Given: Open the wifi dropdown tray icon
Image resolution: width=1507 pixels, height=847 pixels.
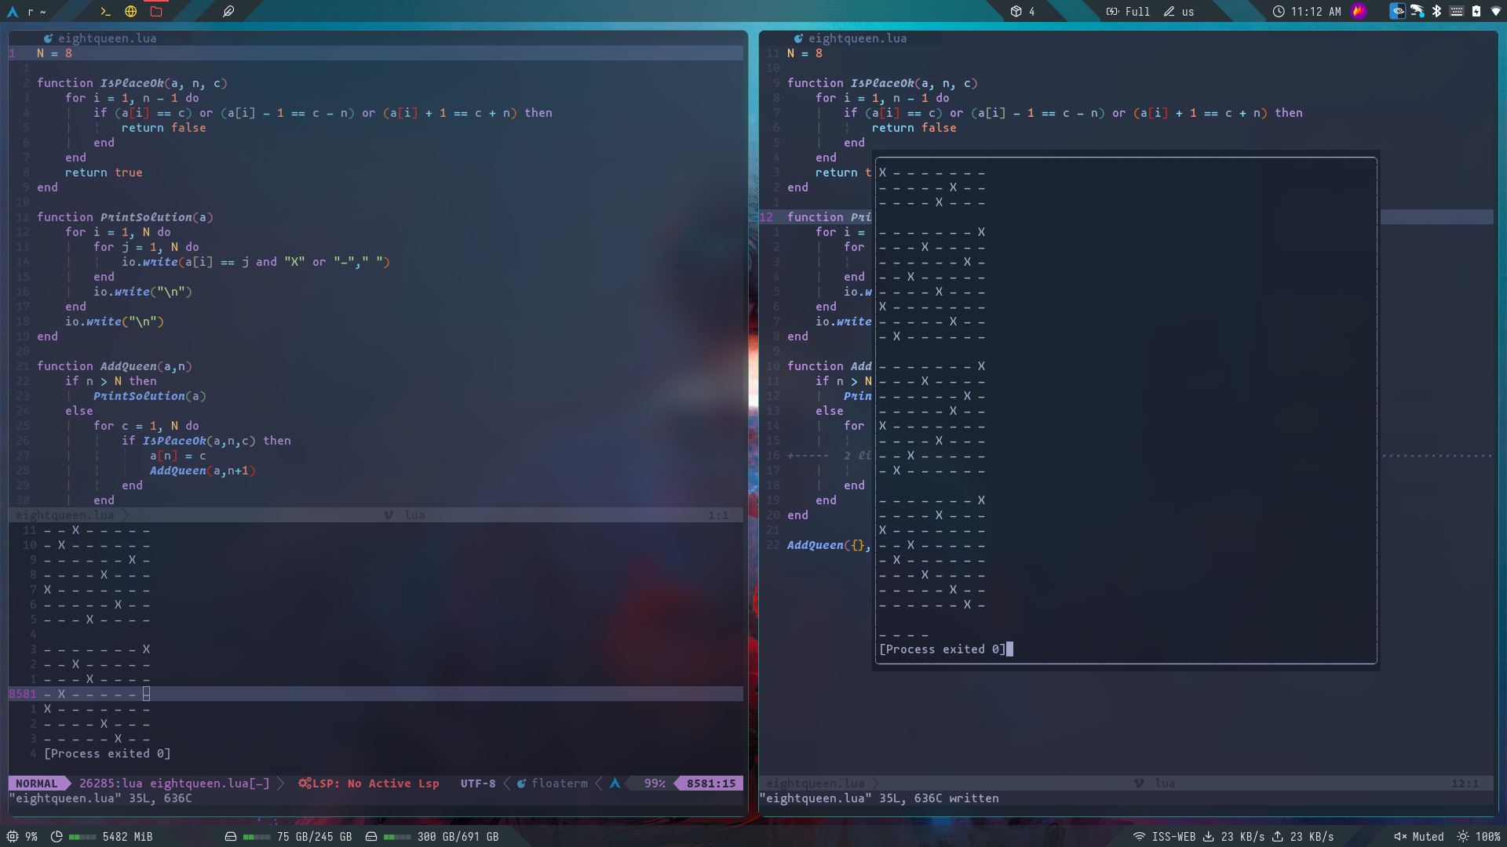Looking at the screenshot, I should 1496,11.
